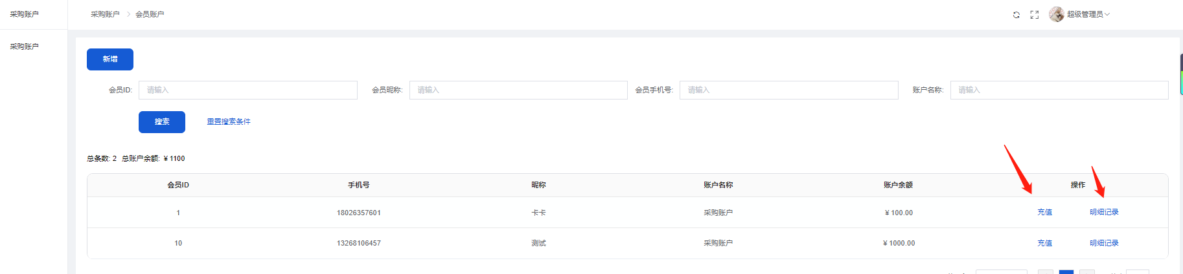Toggle fullscreen mode icon
This screenshot has height=274, width=1183.
pos(1034,15)
